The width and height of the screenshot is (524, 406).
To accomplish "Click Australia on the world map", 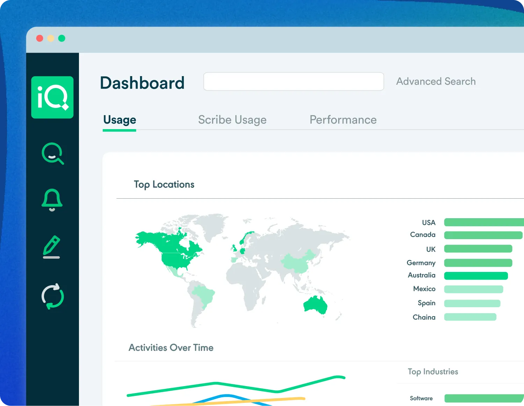I will (x=315, y=305).
